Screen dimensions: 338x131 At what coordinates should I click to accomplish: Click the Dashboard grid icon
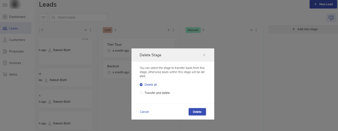click(5, 17)
